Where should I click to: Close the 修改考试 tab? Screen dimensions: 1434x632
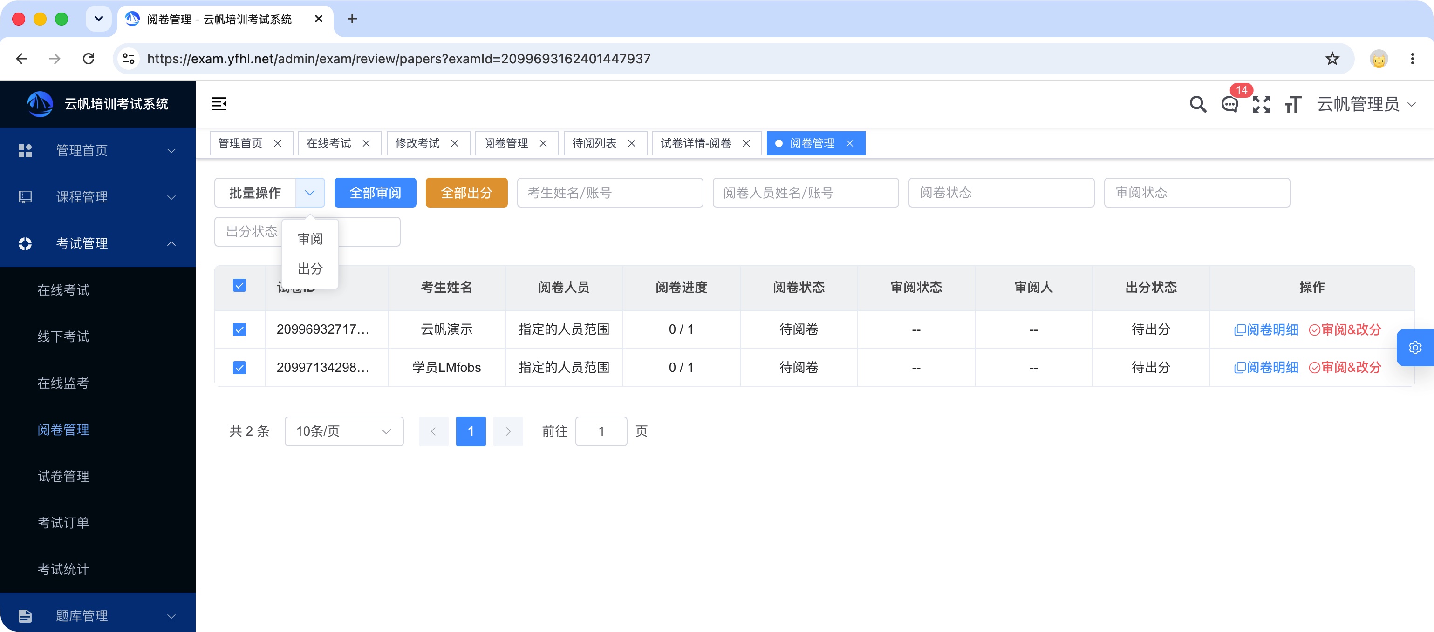tap(454, 143)
